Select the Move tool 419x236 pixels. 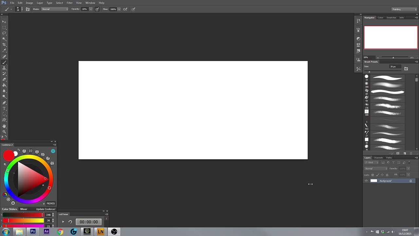4,22
